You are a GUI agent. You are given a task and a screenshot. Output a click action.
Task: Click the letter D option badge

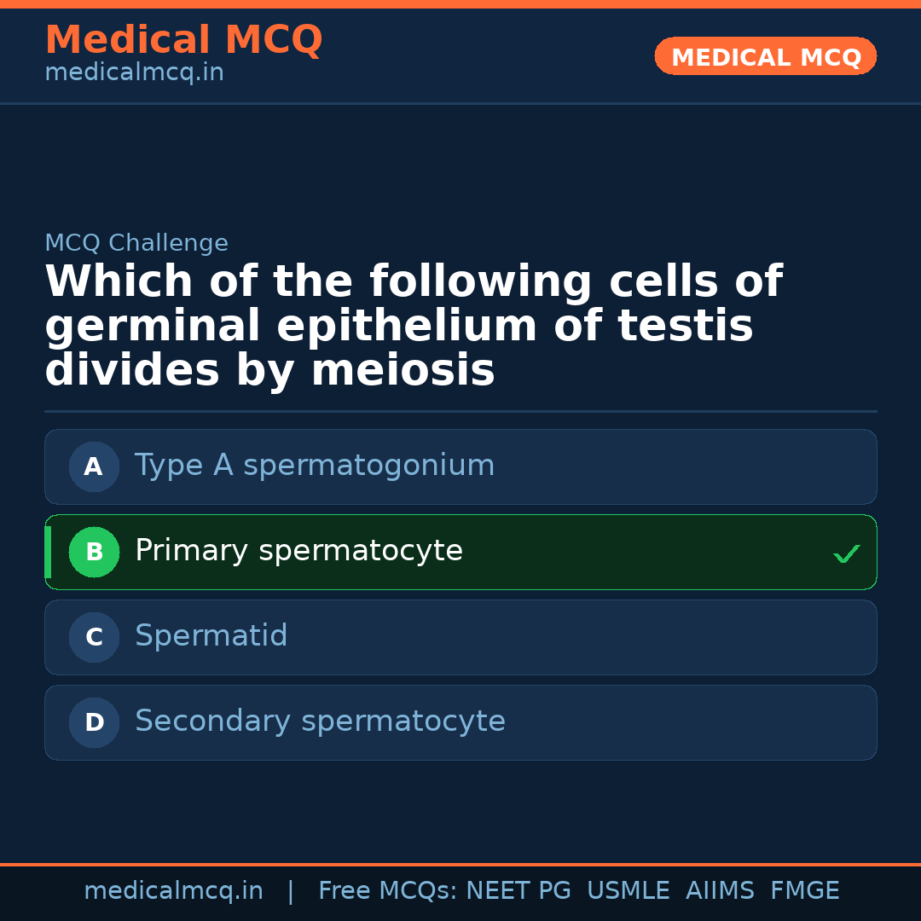pyautogui.click(x=94, y=722)
